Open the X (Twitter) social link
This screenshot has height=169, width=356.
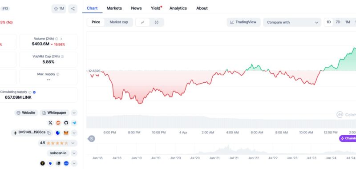point(50,123)
